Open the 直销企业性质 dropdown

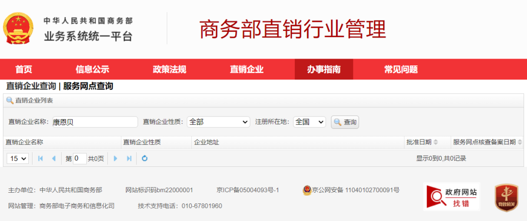(x=218, y=122)
